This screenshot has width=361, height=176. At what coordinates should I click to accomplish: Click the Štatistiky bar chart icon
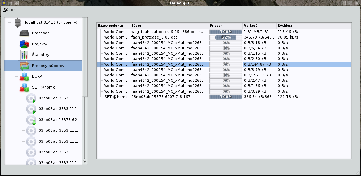tap(24, 55)
